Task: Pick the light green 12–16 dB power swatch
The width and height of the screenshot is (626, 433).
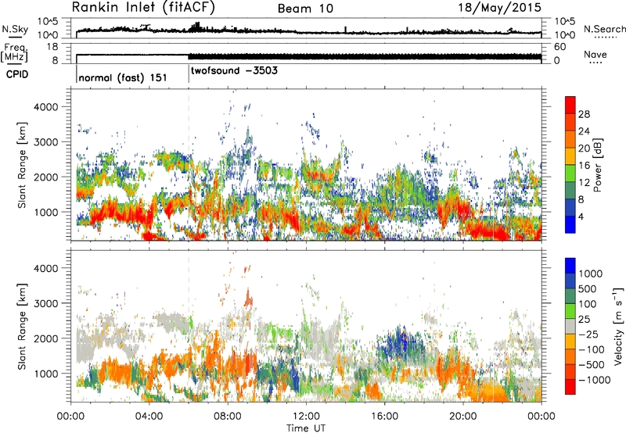Action: coord(570,174)
